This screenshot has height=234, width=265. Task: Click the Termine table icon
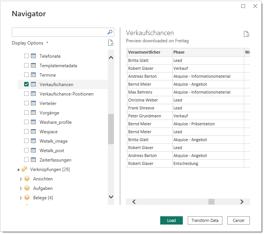34,75
